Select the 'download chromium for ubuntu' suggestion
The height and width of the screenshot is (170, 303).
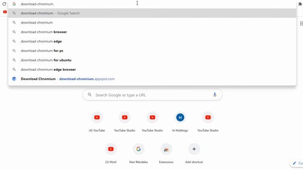[x=152, y=60]
